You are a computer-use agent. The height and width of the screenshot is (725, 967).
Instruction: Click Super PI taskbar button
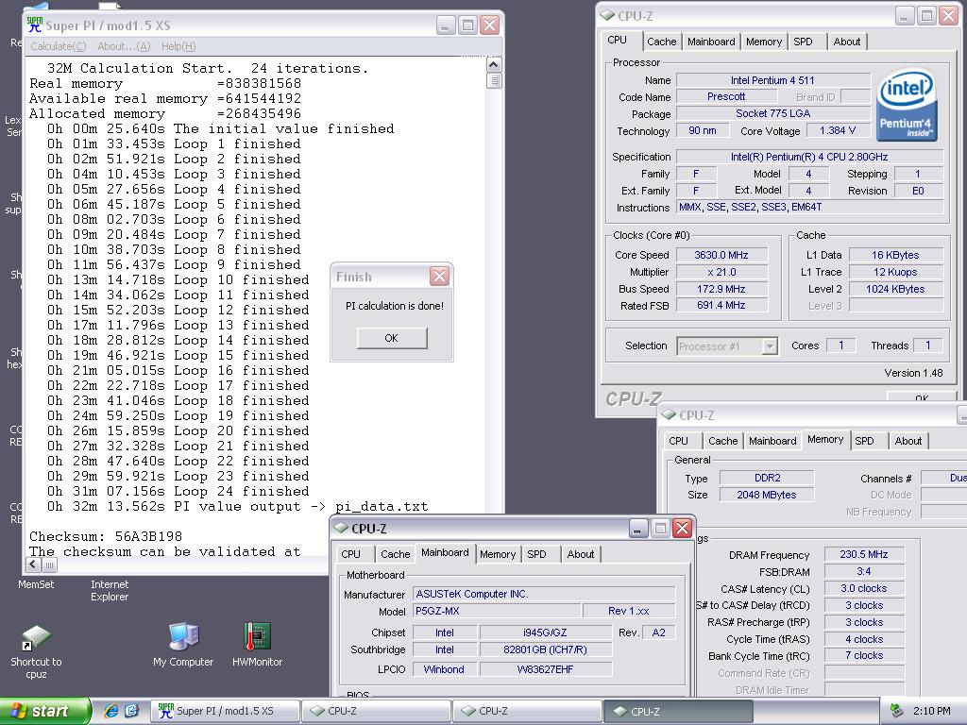coord(225,711)
